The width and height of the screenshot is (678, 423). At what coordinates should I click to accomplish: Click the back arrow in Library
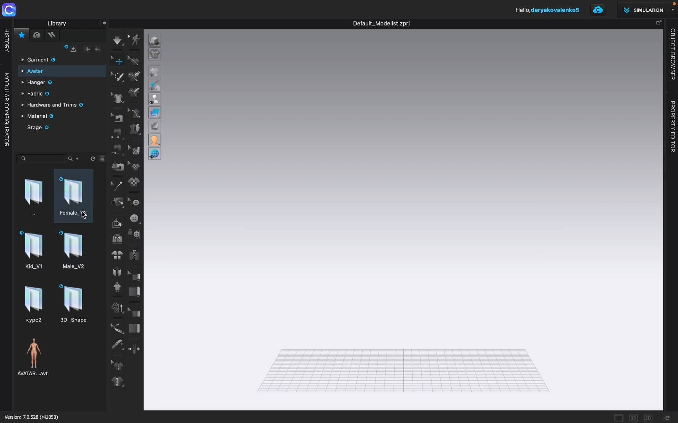click(x=97, y=49)
